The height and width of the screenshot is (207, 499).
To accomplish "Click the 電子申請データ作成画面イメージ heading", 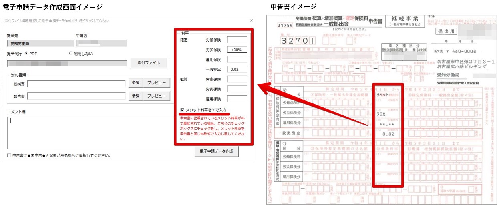I will click(52, 7).
